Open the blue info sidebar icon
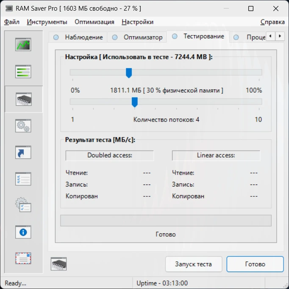Image resolution: width=289 pixels, height=289 pixels. click(23, 232)
